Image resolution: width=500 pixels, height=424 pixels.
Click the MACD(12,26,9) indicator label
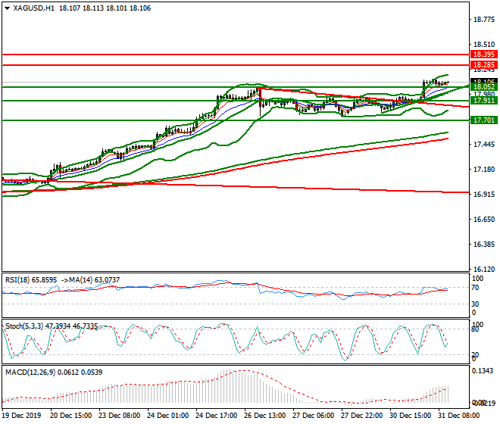tap(54, 373)
